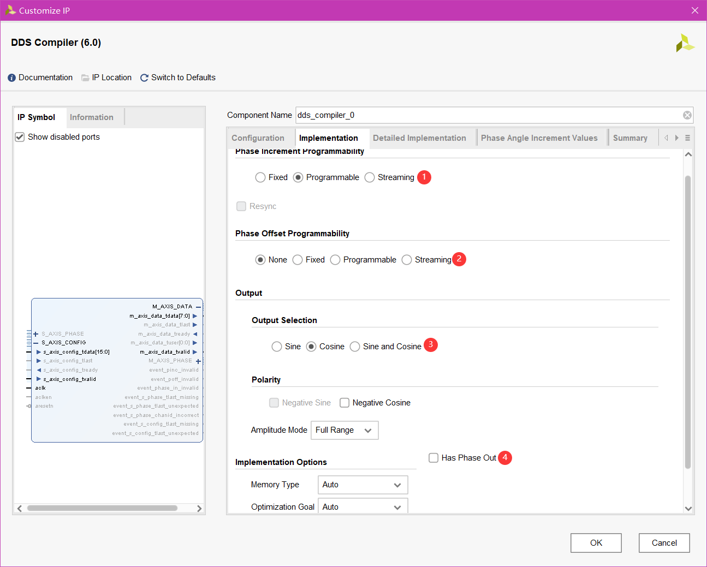
Task: Select Sine and Cosine output
Action: click(x=355, y=347)
